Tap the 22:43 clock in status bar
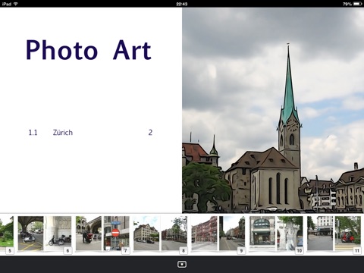The height and width of the screenshot is (273, 364). pos(182,4)
